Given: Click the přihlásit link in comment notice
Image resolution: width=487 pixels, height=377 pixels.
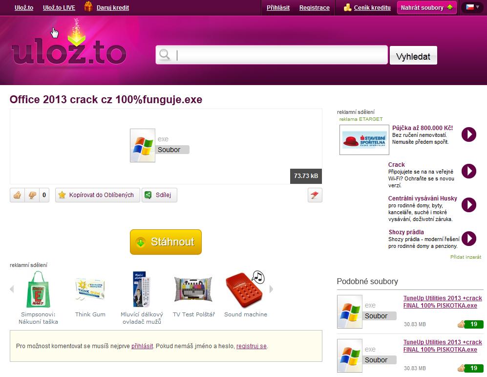Looking at the screenshot, I should pyautogui.click(x=142, y=346).
